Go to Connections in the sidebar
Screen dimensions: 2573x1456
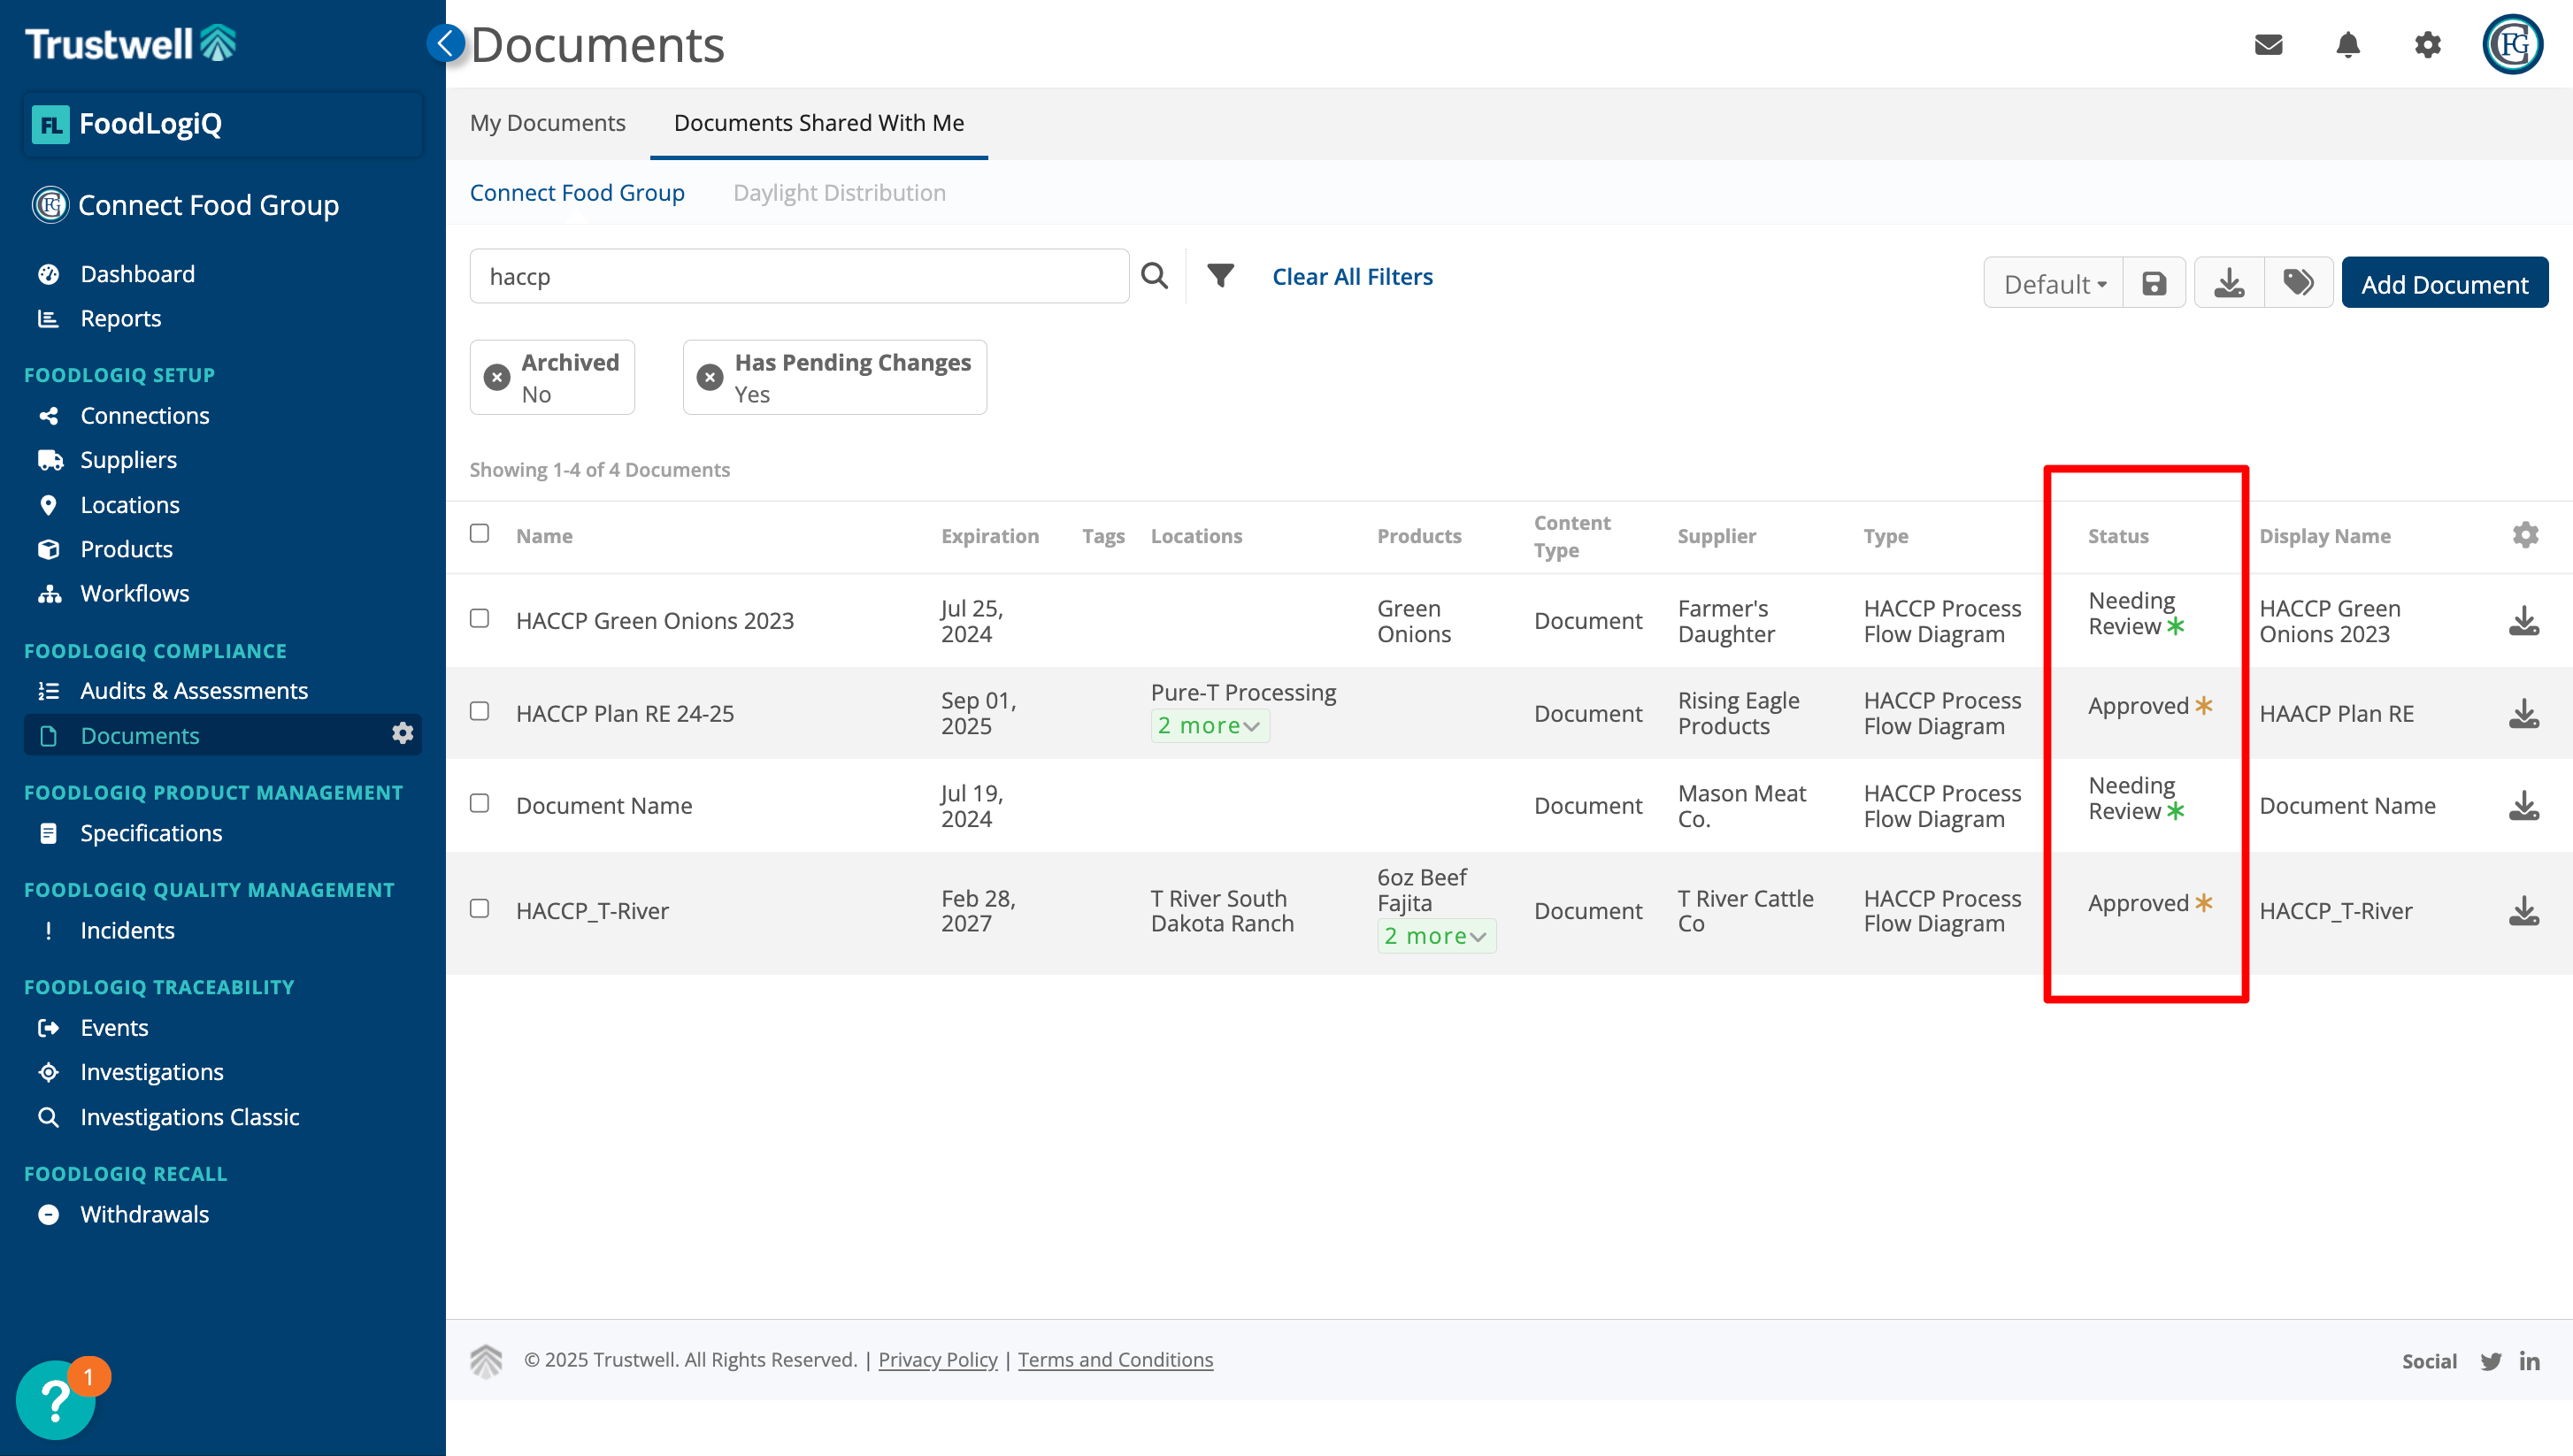pos(144,415)
